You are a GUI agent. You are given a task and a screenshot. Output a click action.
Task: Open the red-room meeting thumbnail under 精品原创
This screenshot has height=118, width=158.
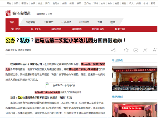(x=134, y=110)
